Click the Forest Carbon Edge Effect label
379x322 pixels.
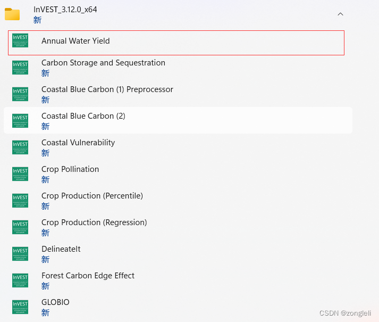(x=88, y=276)
